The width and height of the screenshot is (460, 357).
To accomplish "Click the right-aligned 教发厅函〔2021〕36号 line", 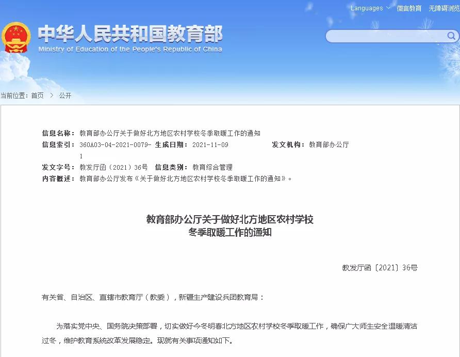I will [380, 267].
